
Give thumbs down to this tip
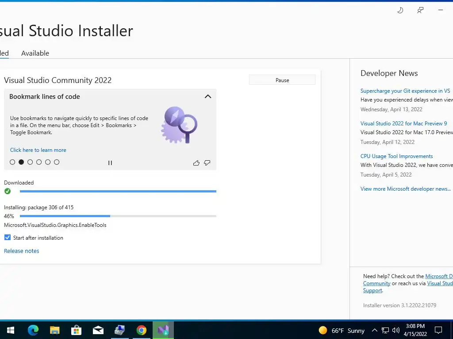coord(207,163)
